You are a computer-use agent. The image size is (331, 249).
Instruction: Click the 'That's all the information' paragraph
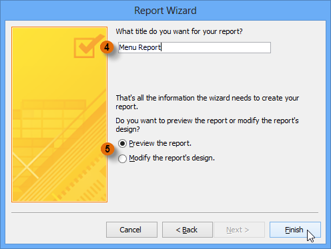click(208, 102)
